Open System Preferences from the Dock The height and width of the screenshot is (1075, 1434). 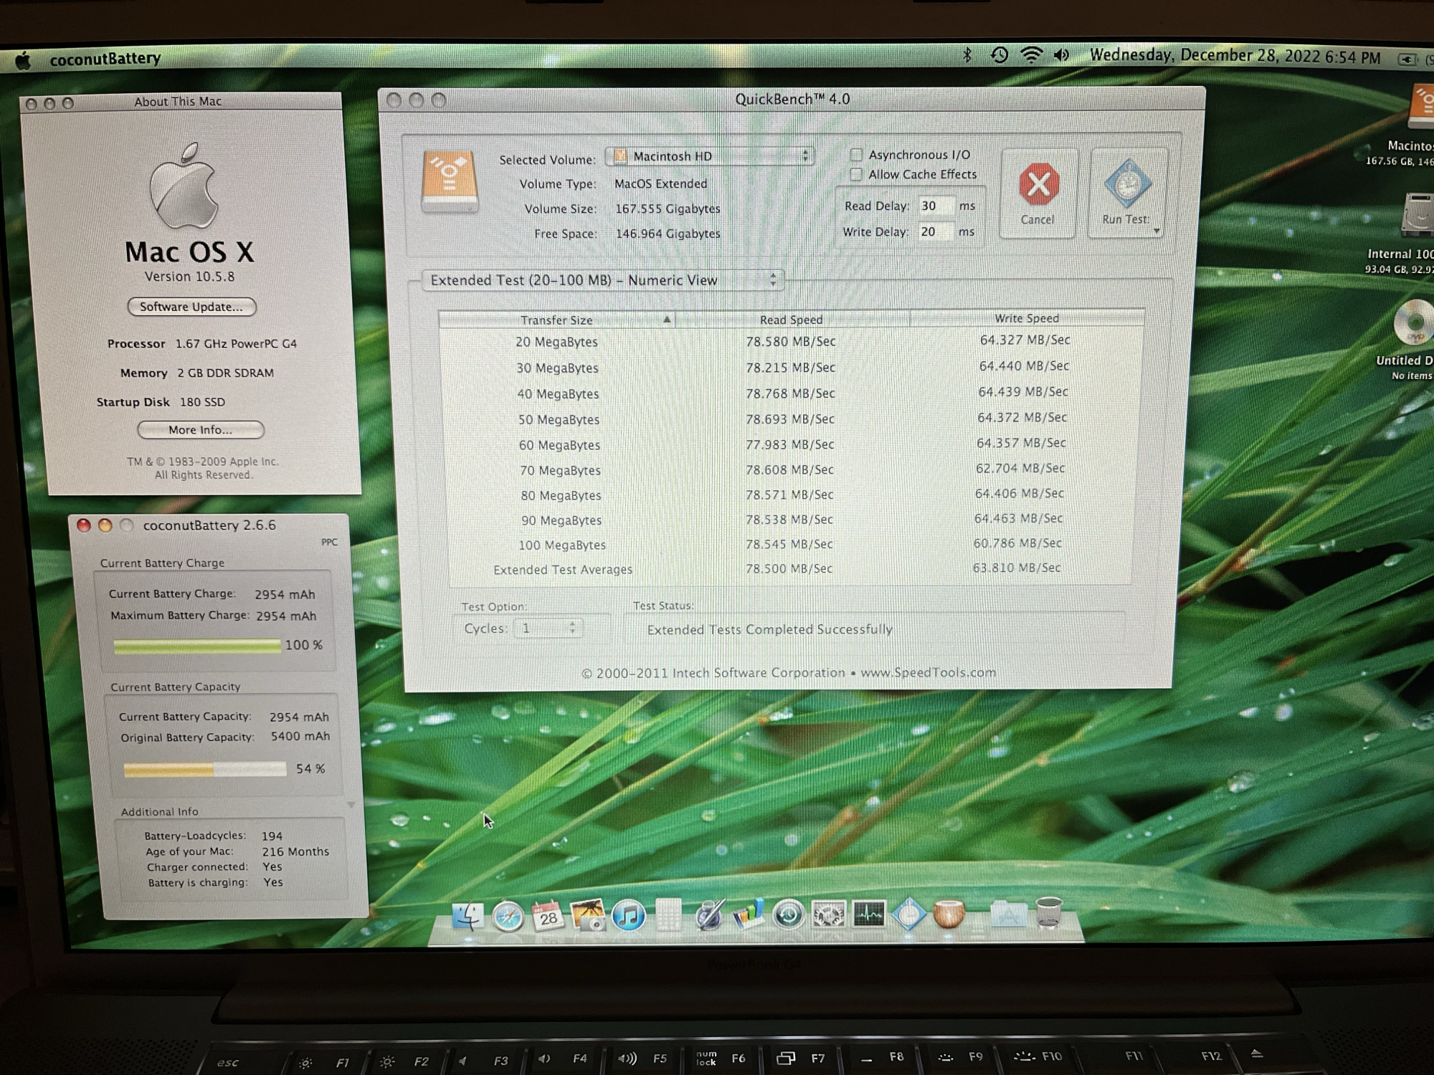[828, 915]
